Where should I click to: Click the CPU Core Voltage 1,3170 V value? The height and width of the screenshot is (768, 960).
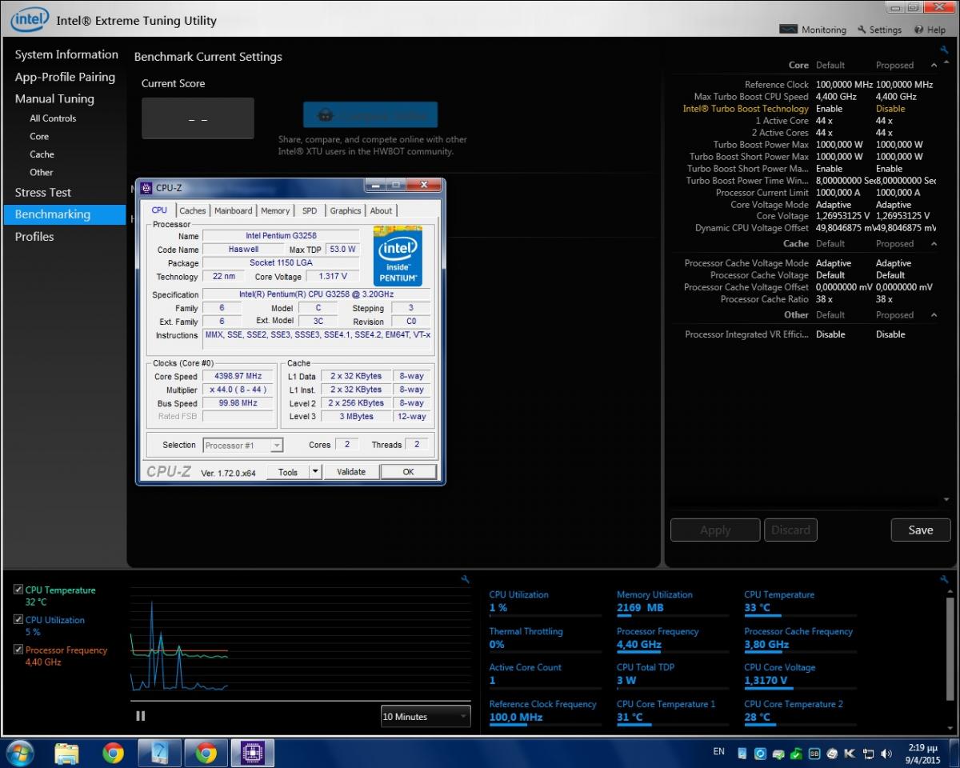(x=766, y=680)
